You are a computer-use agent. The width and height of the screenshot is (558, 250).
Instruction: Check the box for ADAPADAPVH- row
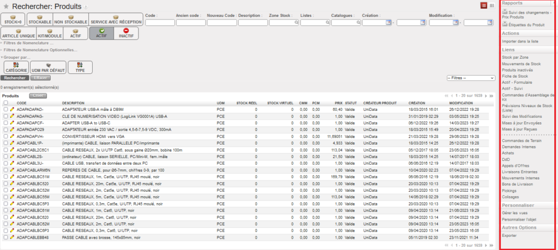(x=5, y=135)
